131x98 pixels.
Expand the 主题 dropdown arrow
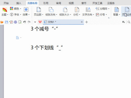[x=8, y=15]
